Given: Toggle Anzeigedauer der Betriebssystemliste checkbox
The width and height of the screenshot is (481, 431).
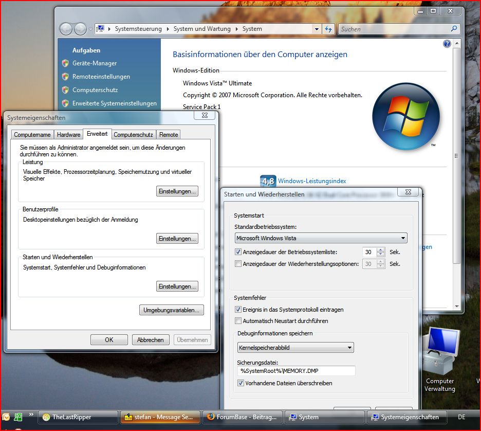Looking at the screenshot, I should pos(238,252).
